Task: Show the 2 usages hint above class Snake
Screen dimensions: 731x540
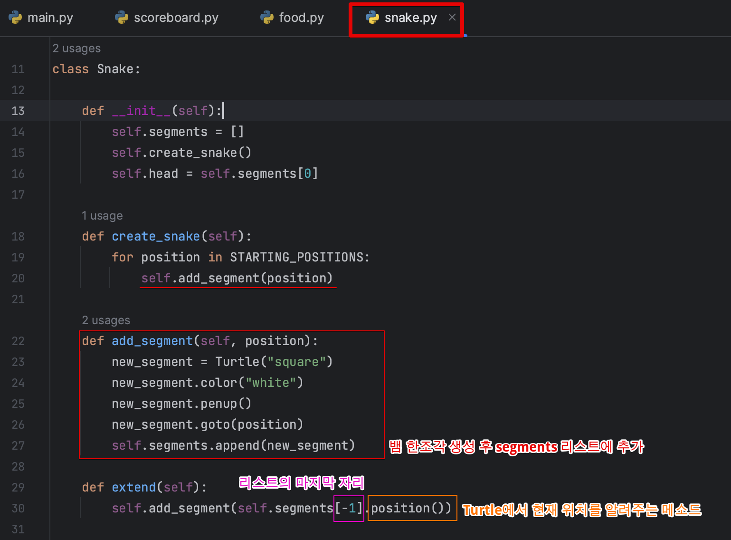Action: [x=76, y=48]
